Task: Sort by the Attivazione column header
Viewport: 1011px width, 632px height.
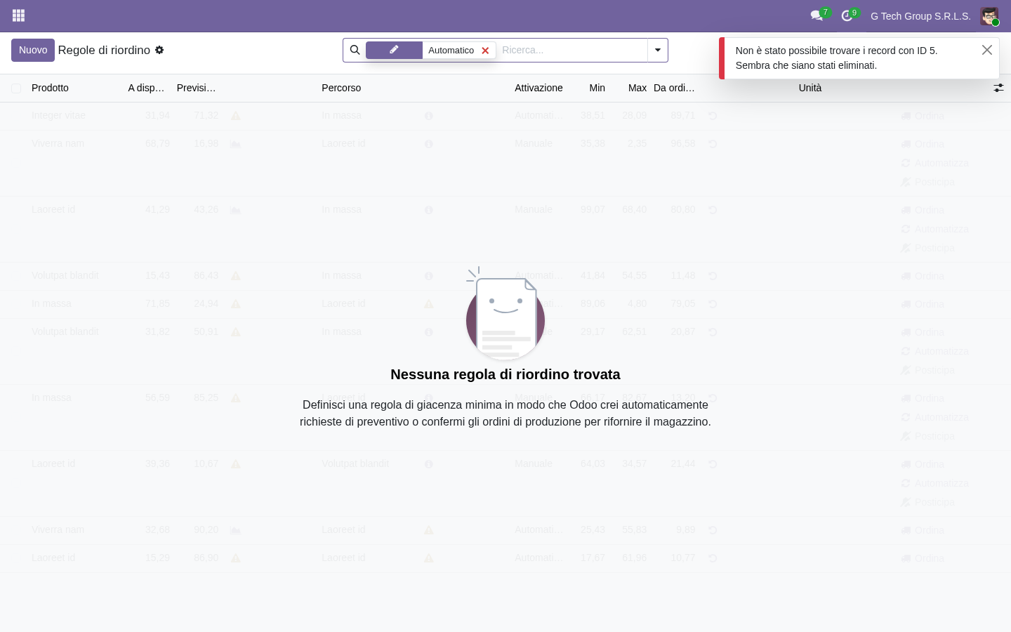Action: (538, 88)
